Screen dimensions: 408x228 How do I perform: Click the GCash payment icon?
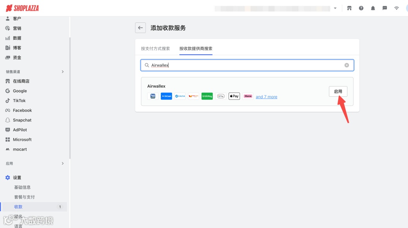click(166, 96)
